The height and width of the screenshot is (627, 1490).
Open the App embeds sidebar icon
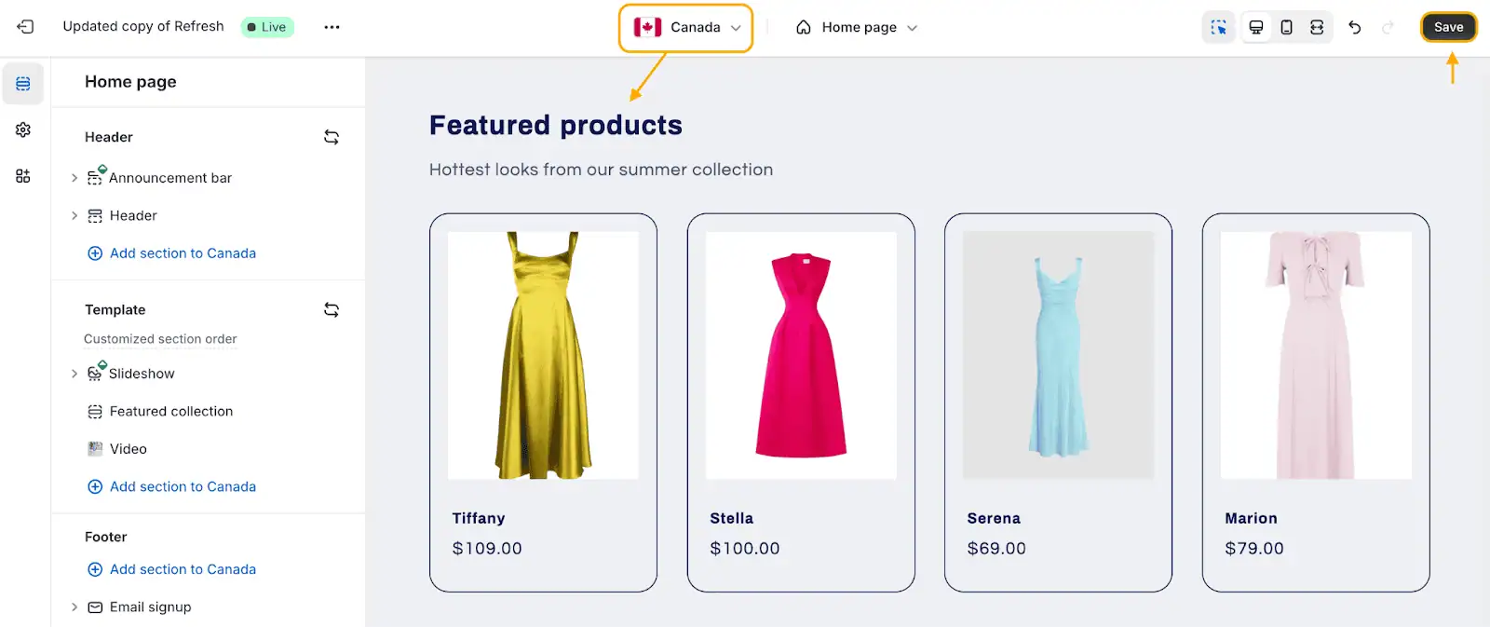(23, 176)
